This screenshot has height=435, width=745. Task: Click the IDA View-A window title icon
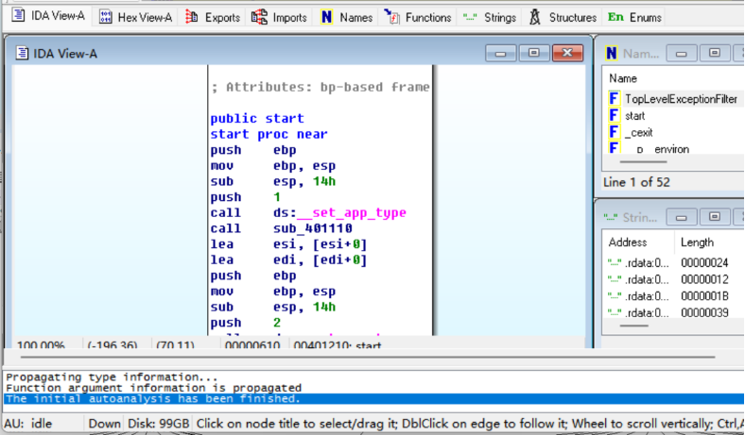pyautogui.click(x=22, y=53)
